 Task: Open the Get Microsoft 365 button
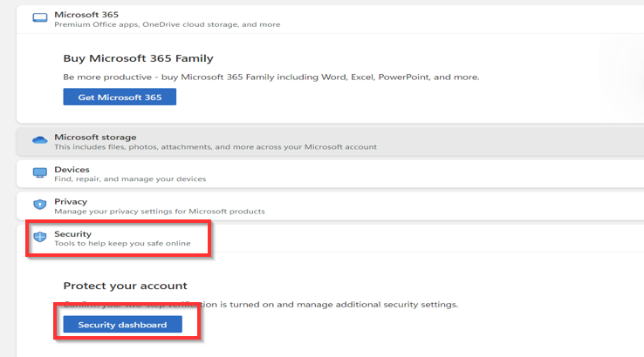point(120,97)
